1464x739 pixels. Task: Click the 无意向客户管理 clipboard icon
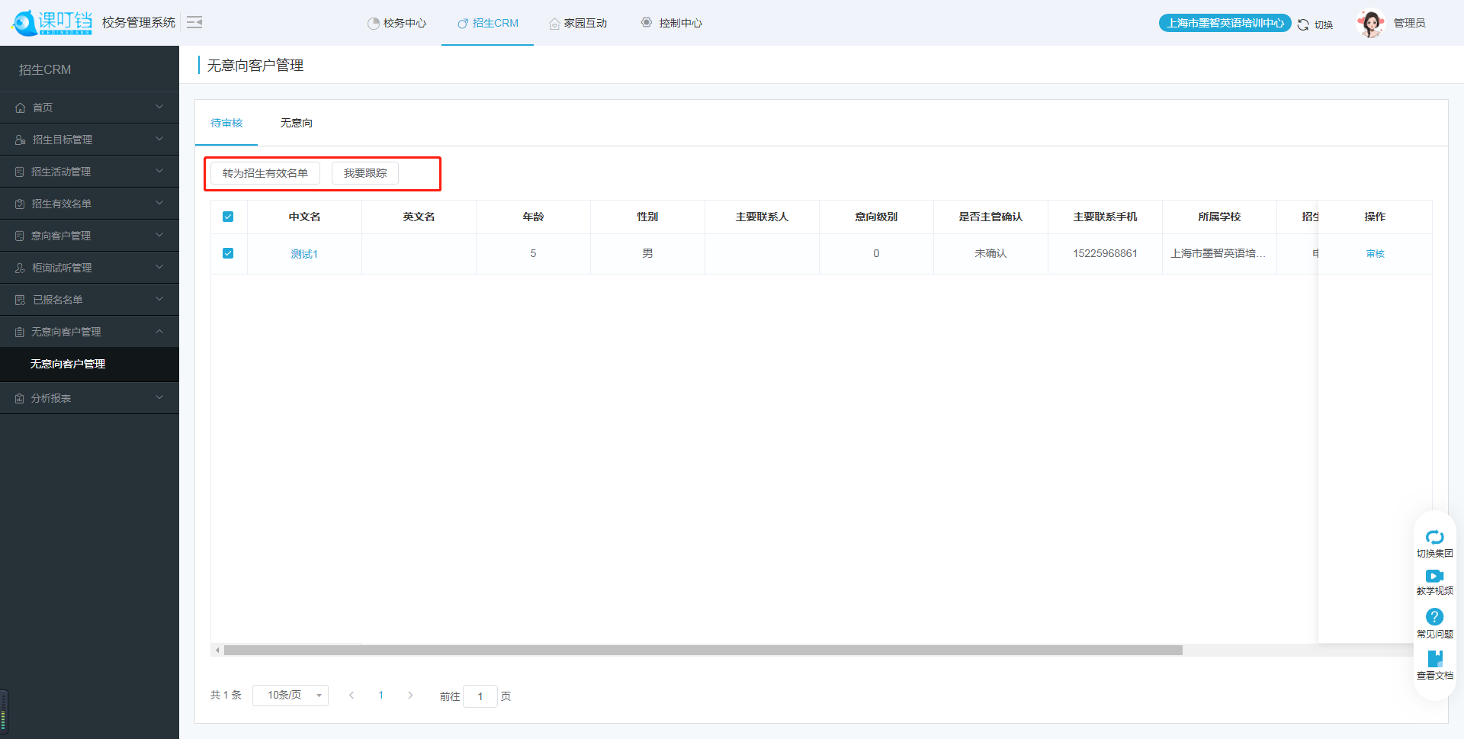tap(20, 332)
